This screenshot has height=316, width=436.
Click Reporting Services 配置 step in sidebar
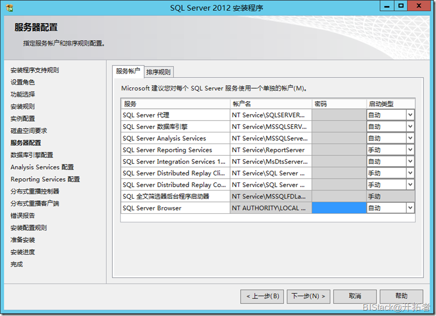point(45,179)
